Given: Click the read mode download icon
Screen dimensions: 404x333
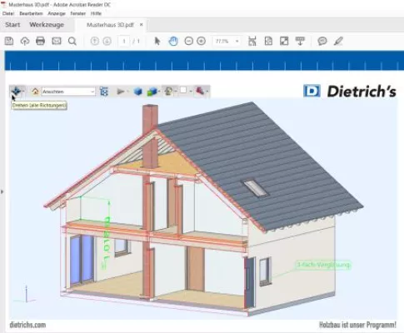Looking at the screenshot, I should coord(300,41).
